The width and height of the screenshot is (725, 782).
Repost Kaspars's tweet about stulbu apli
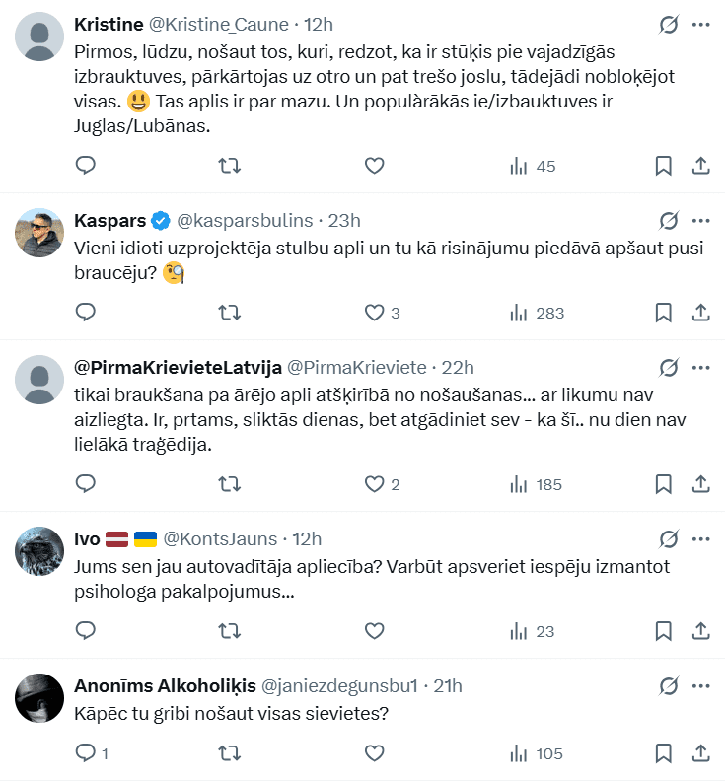[x=229, y=313]
